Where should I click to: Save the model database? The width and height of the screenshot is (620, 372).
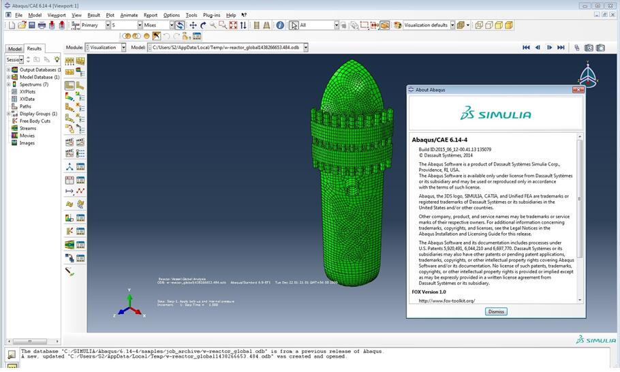click(x=31, y=25)
